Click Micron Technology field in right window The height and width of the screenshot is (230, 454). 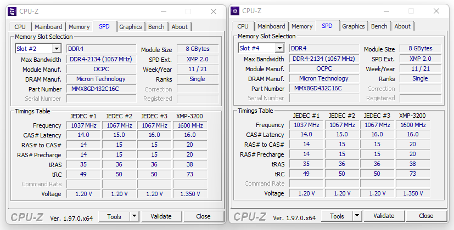pyautogui.click(x=324, y=78)
